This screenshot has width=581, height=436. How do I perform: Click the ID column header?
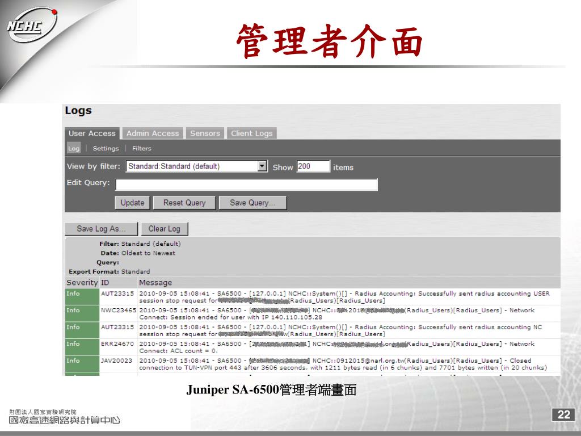pos(105,283)
